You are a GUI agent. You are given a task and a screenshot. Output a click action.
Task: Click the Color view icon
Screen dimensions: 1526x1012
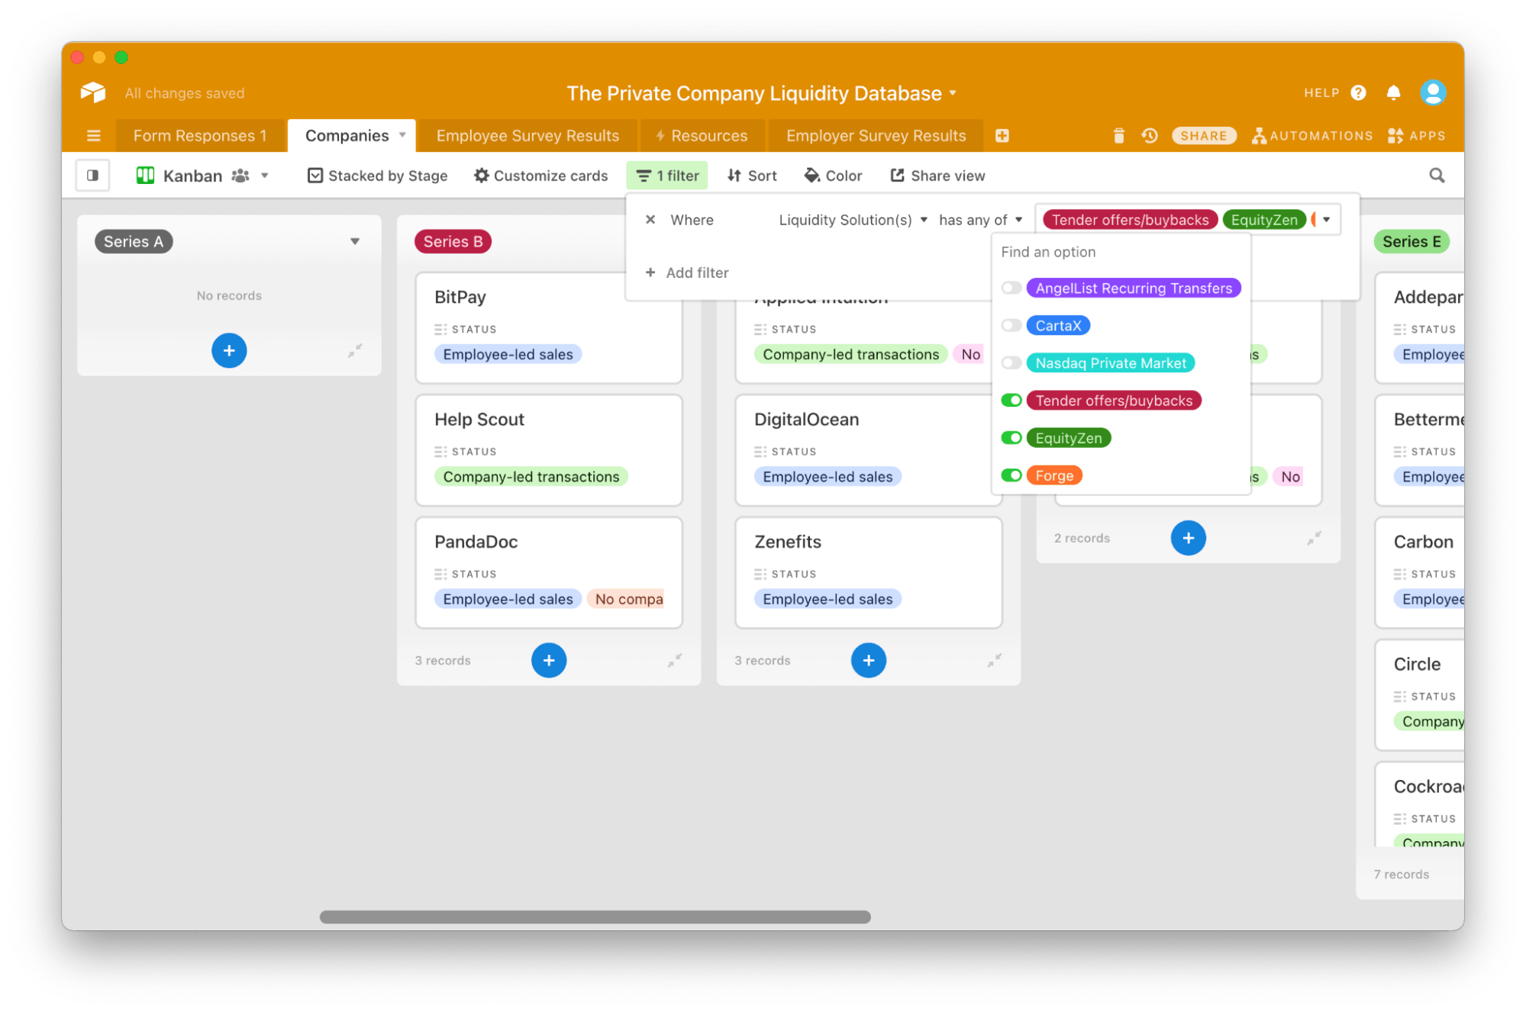811,175
